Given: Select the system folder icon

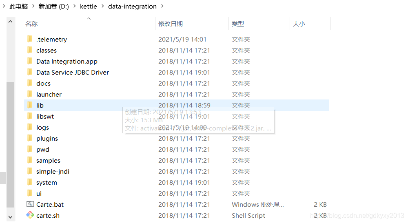Looking at the screenshot, I should pyautogui.click(x=30, y=182).
